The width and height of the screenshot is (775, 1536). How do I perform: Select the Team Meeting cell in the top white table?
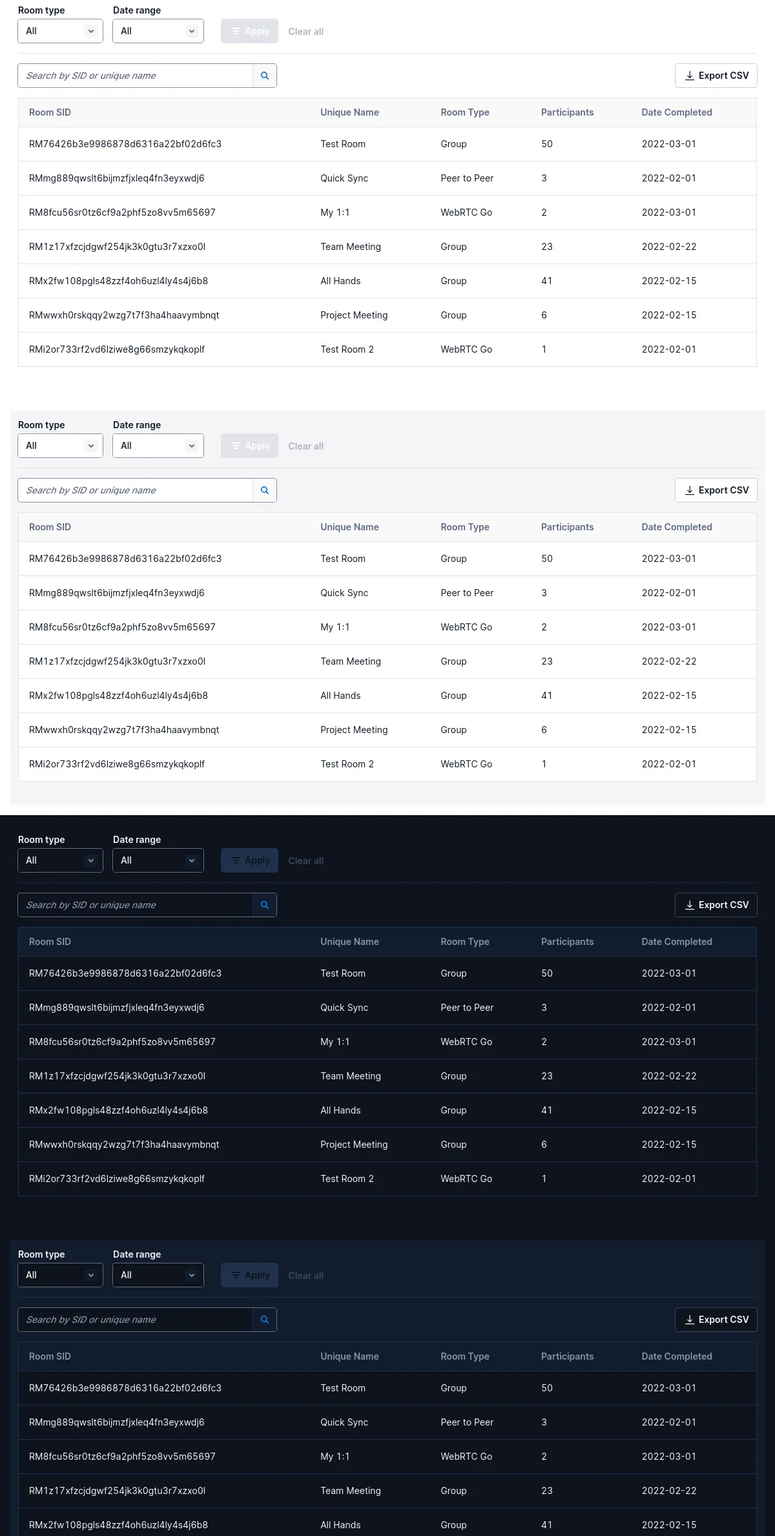[351, 247]
